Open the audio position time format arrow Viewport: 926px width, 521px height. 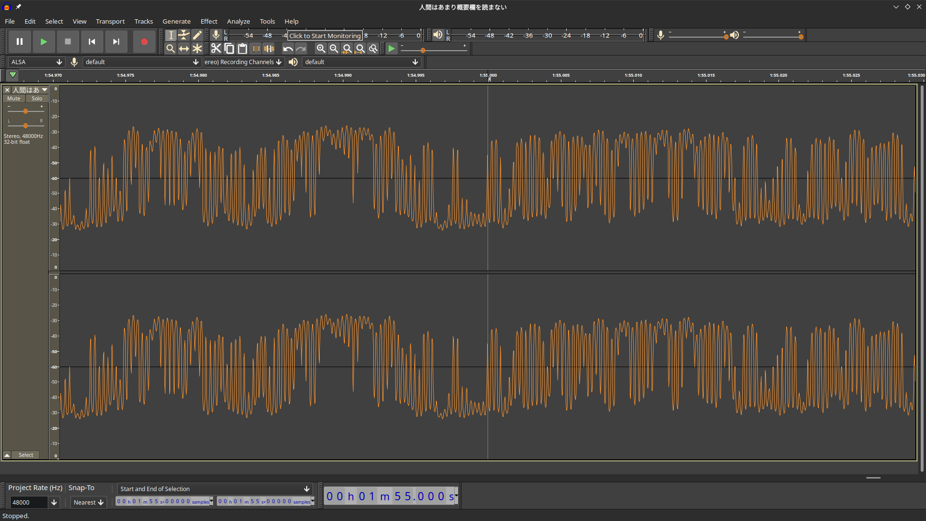(x=456, y=496)
